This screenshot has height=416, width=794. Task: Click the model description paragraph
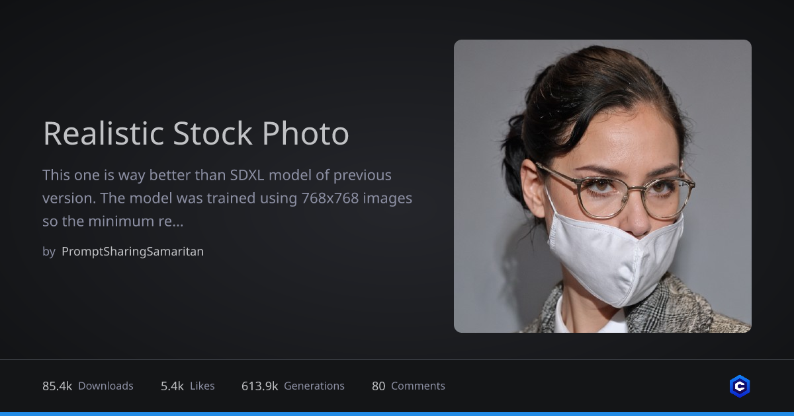point(227,198)
